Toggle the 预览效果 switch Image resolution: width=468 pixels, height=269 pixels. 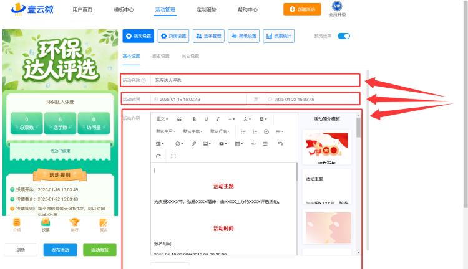point(344,36)
